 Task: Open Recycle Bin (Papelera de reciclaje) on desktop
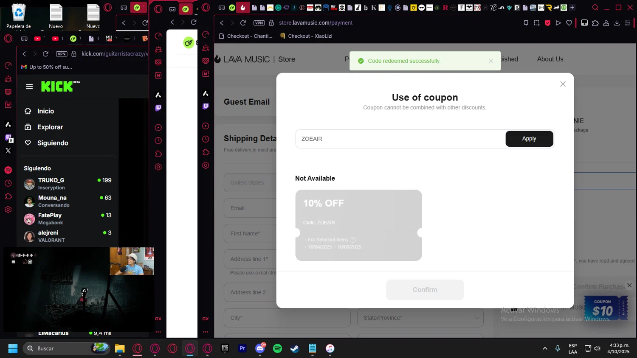coord(18,16)
